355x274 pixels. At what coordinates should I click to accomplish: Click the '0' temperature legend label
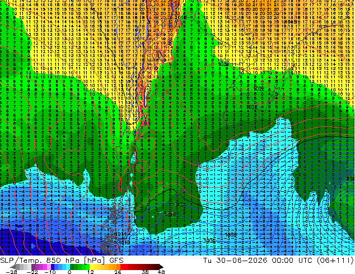pos(69,272)
